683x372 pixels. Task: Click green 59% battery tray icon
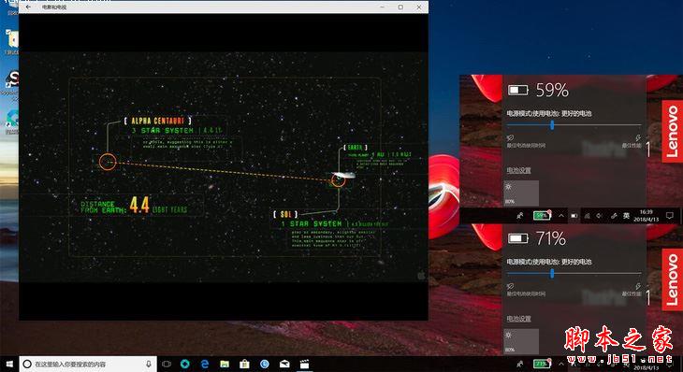[x=542, y=215]
